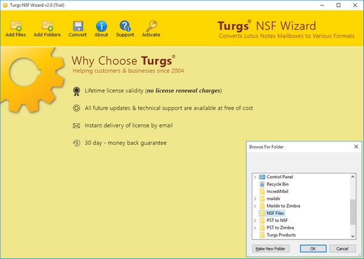Screen dimensions: 364x259
Task: Open the About information icon
Action: click(101, 26)
